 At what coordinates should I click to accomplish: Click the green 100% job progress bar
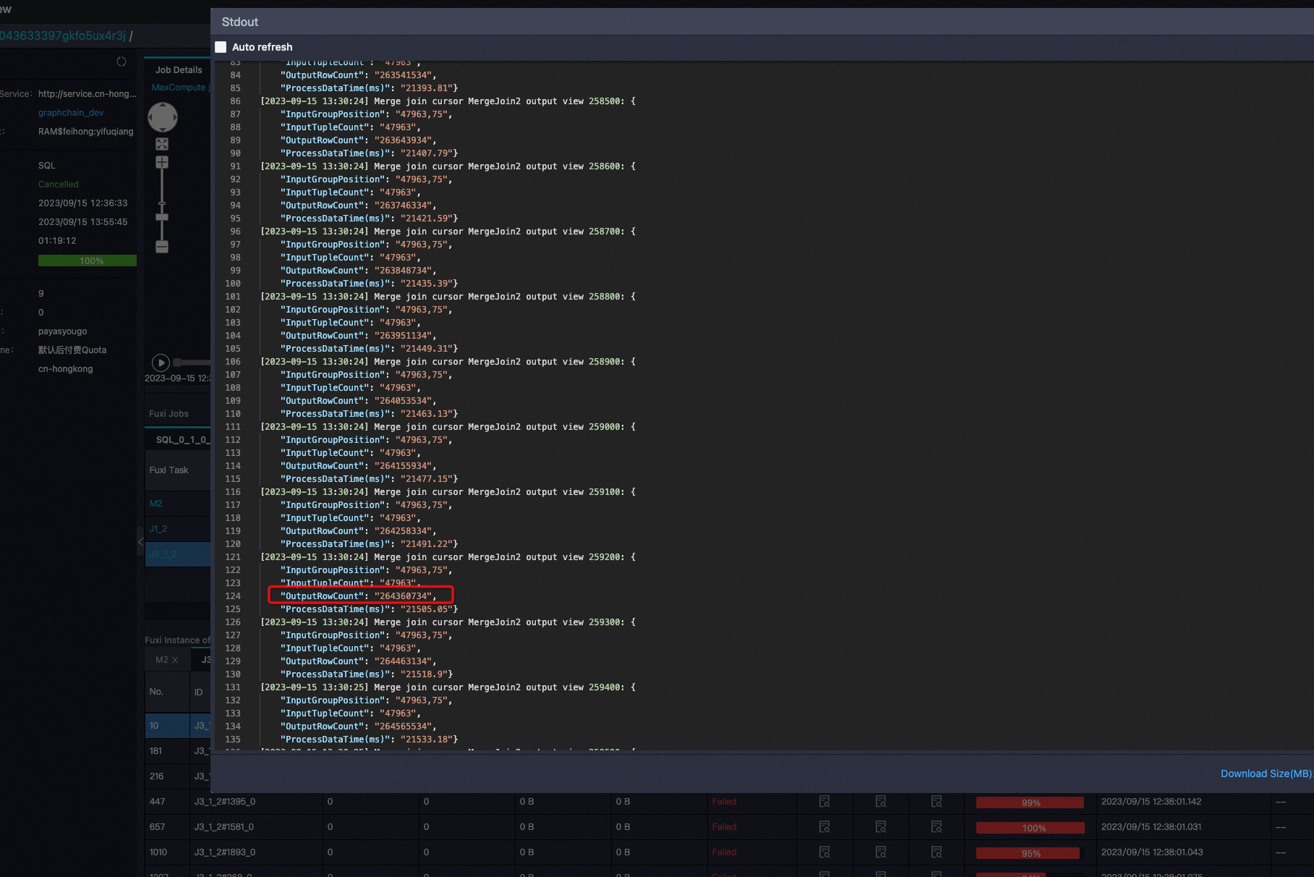point(88,260)
